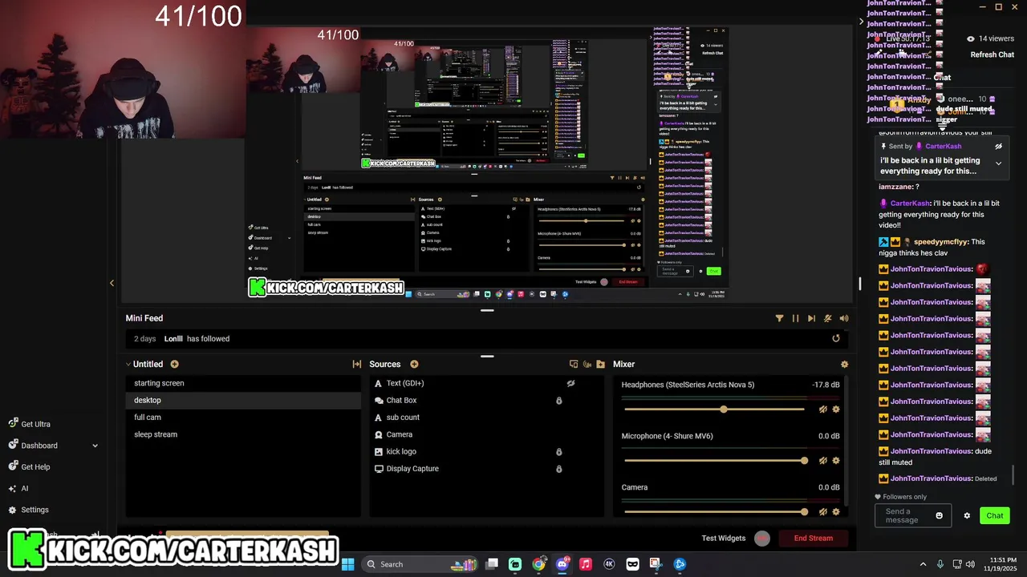Open Settings in sidebar
Viewport: 1027px width, 577px height.
coord(29,510)
